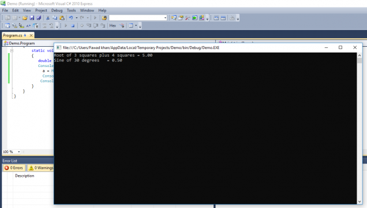Open the File menu
367x208 pixels.
click(5, 10)
